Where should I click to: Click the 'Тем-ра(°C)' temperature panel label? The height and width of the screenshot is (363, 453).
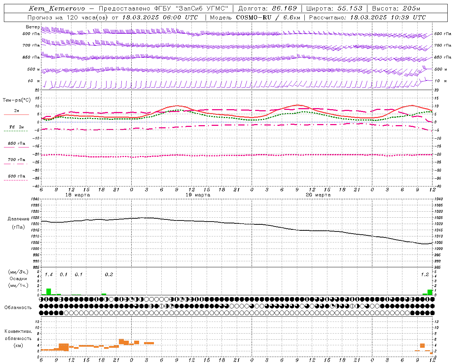(17, 100)
